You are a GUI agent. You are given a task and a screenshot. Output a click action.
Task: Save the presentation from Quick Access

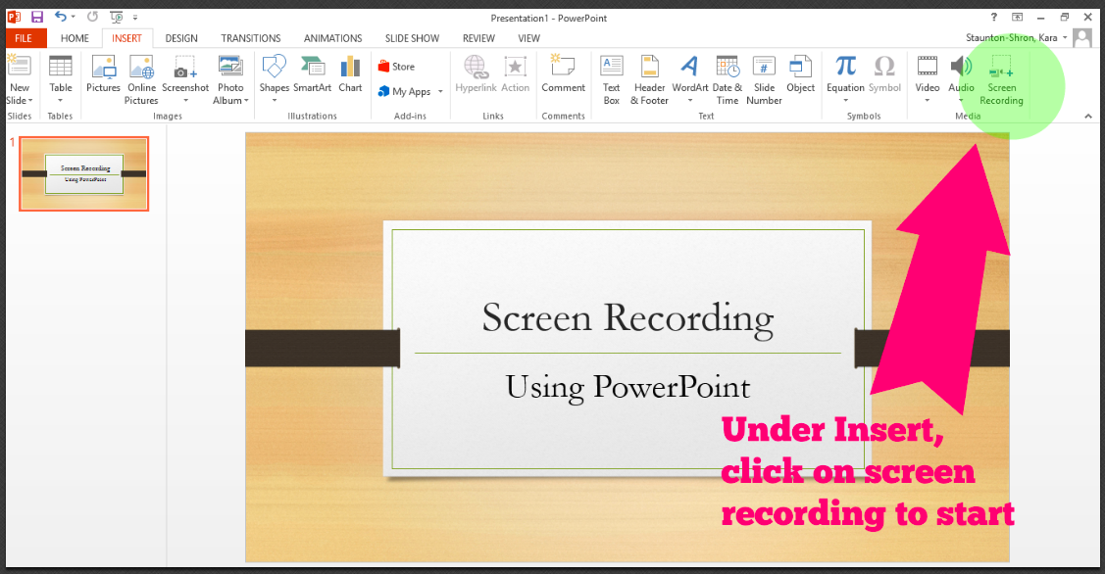click(37, 17)
